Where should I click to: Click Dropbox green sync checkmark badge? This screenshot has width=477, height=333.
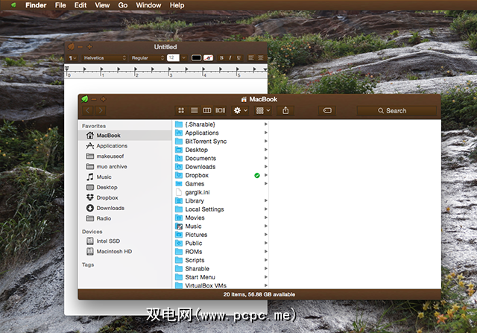[x=257, y=176]
